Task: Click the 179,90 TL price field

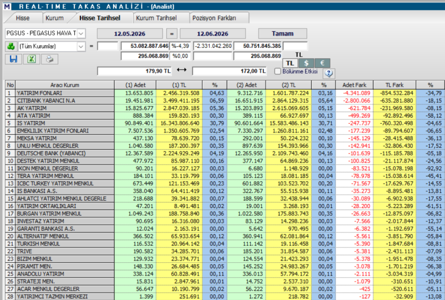Action: 134,71
